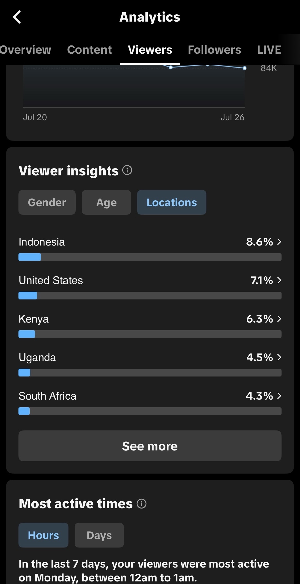Open South Africa location breakdown chevron

click(x=279, y=396)
